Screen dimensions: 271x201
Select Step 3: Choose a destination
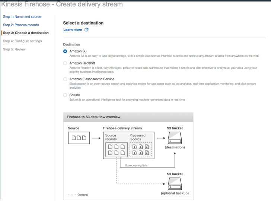pos(26,33)
